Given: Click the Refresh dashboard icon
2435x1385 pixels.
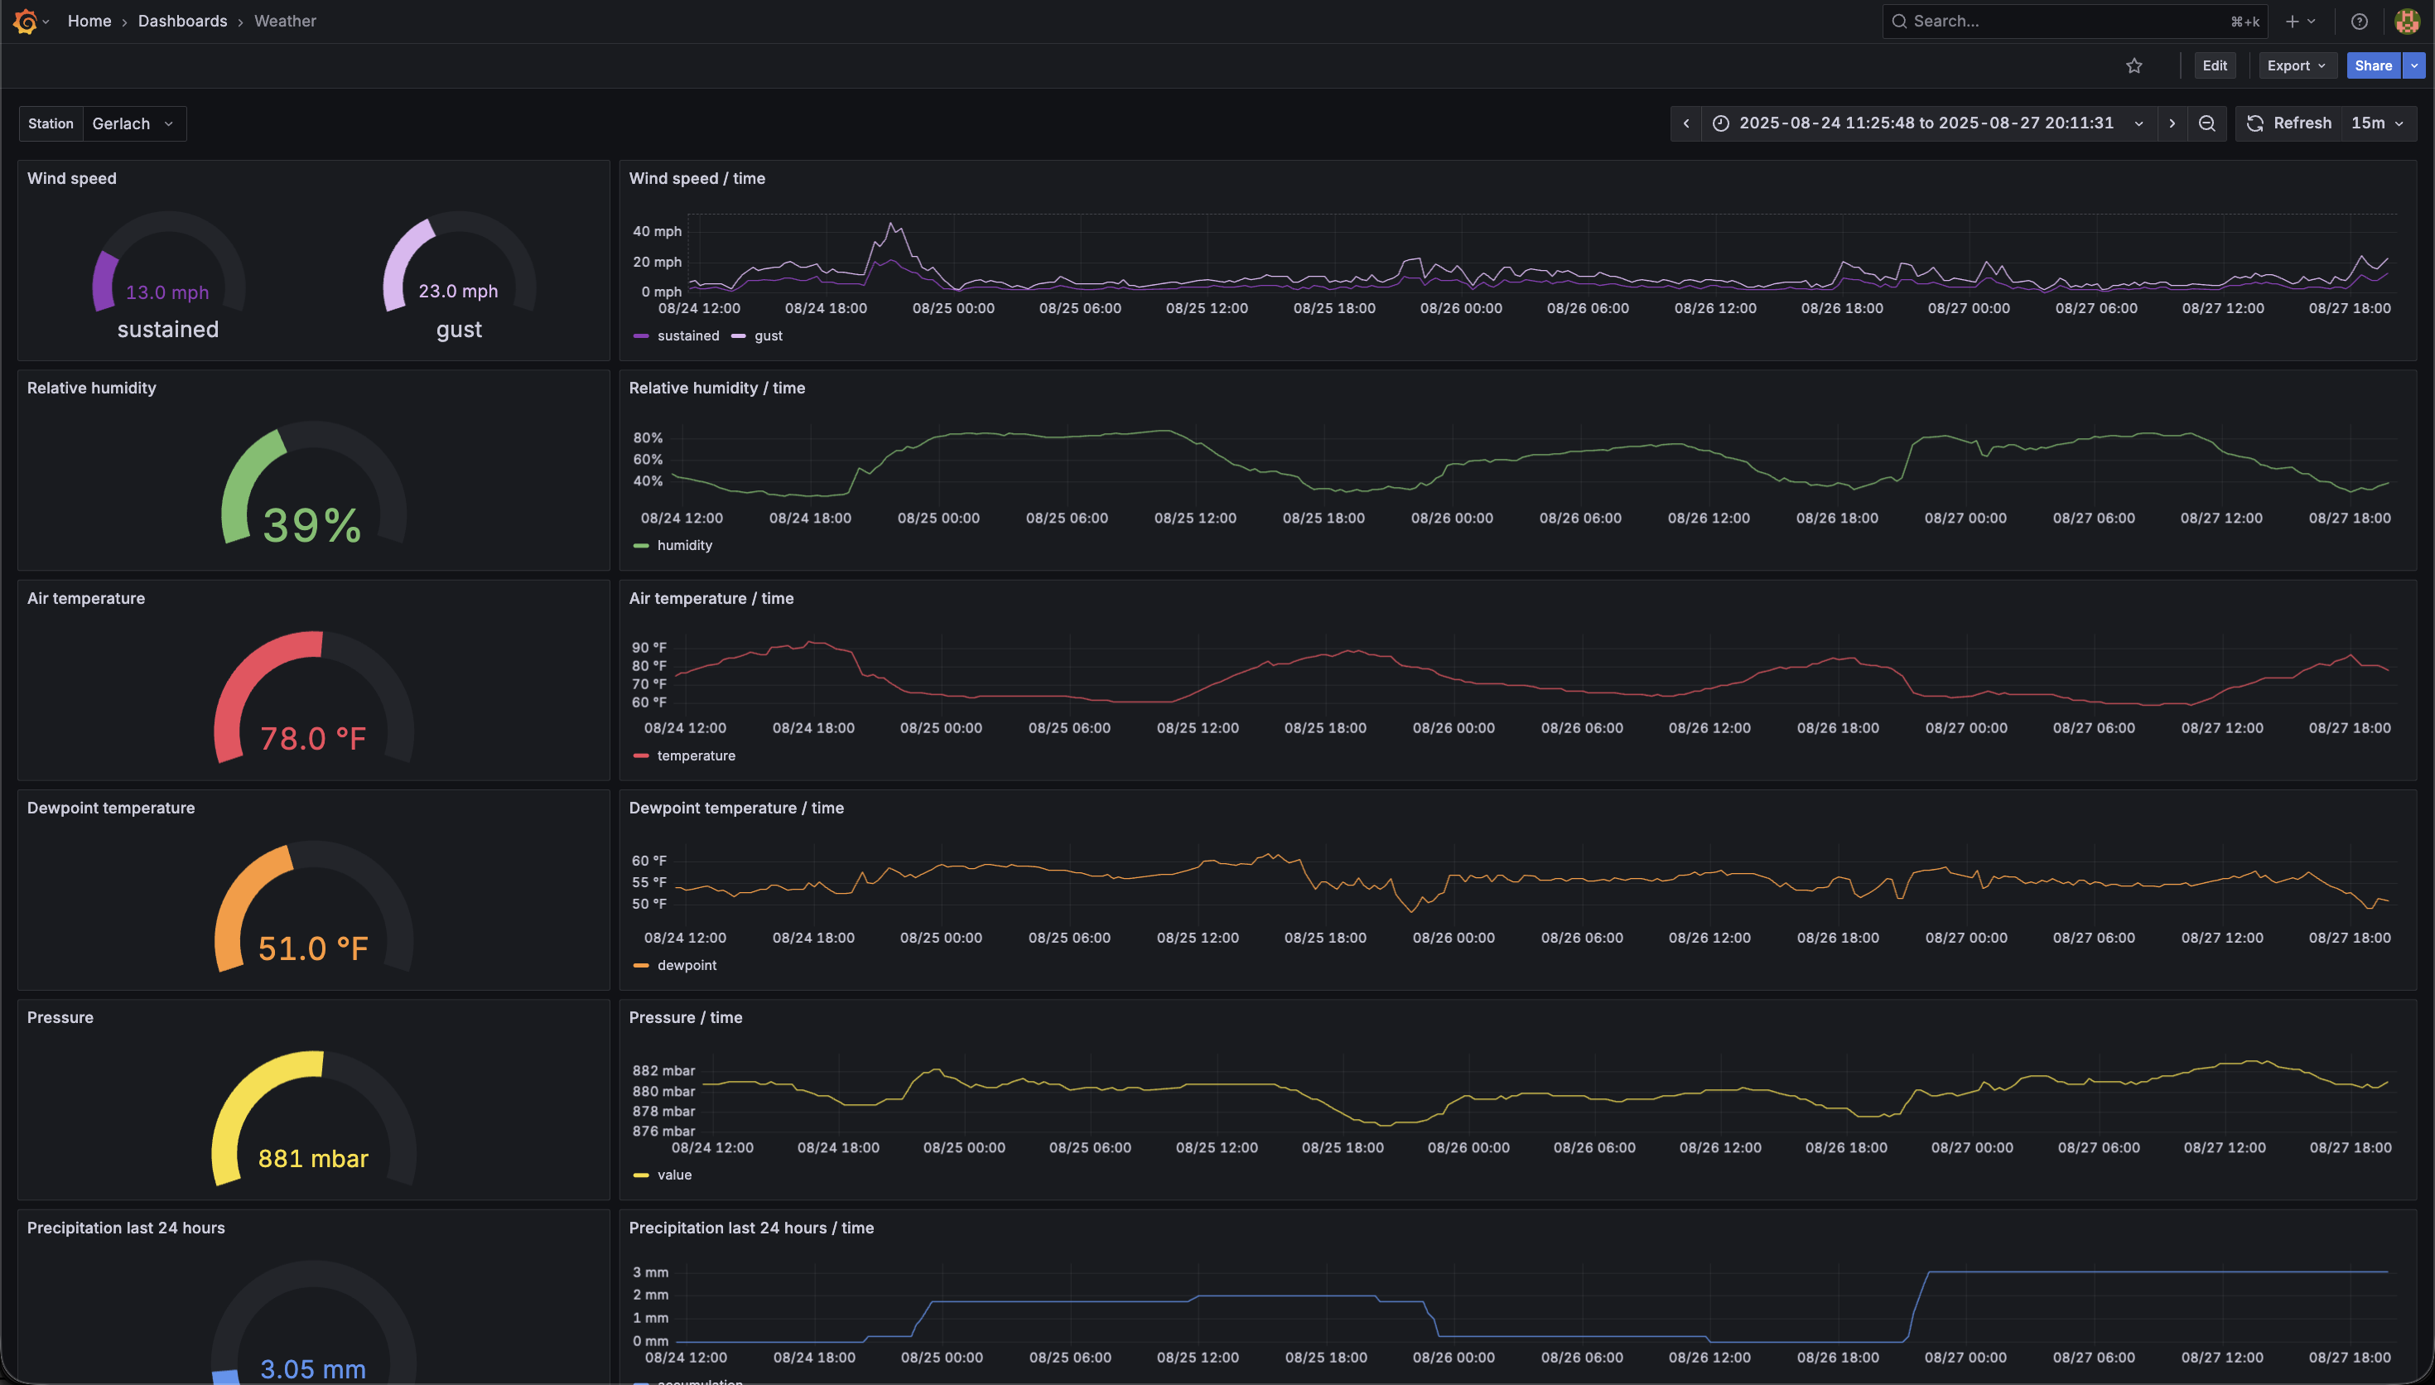Looking at the screenshot, I should tap(2254, 123).
